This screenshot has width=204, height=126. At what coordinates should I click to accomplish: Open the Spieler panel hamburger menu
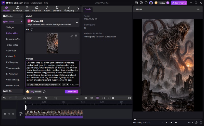tap(198, 9)
